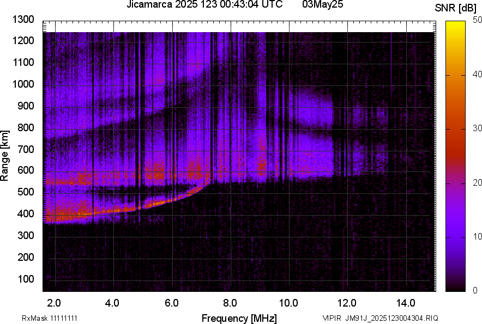Click the 2.0 frequency axis tick label
Screen dimensions: 482x324
click(x=54, y=303)
